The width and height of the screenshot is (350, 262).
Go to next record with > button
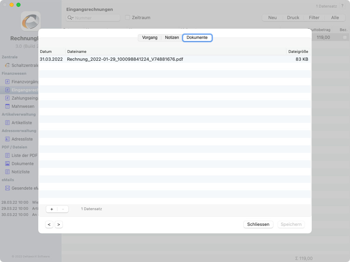pos(59,224)
